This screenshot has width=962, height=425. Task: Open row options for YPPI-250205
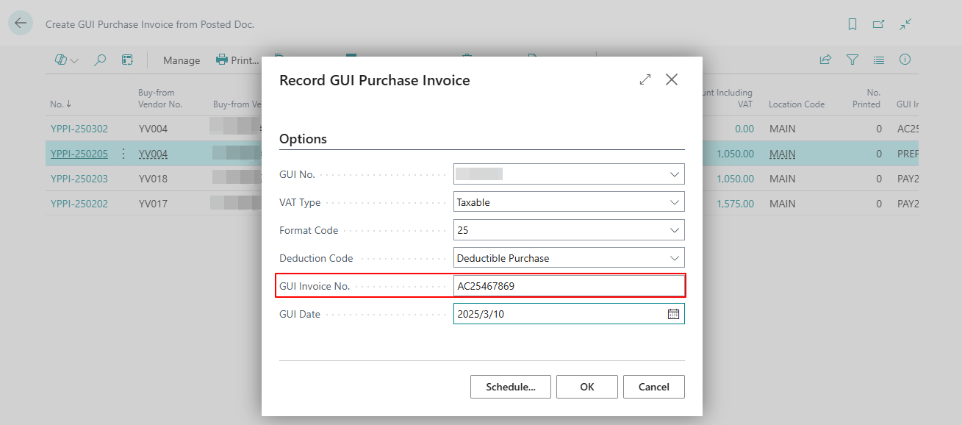point(123,154)
